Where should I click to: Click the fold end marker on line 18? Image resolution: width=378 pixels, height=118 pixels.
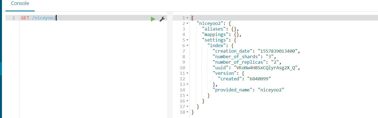pyautogui.click(x=187, y=112)
